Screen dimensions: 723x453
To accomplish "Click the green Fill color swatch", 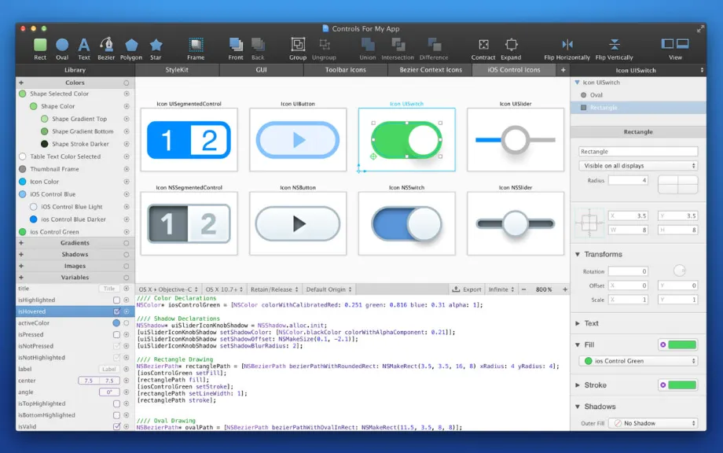I will pyautogui.click(x=682, y=344).
